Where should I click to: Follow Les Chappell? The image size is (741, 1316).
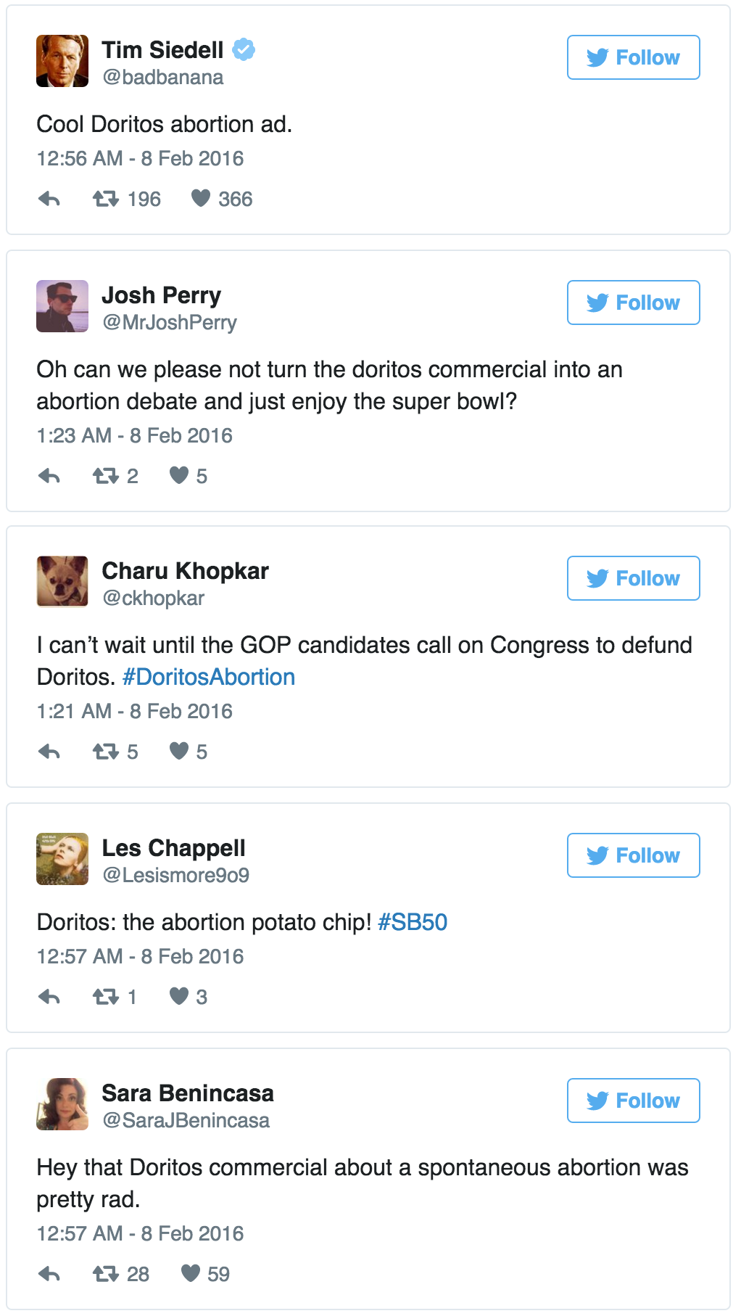633,855
